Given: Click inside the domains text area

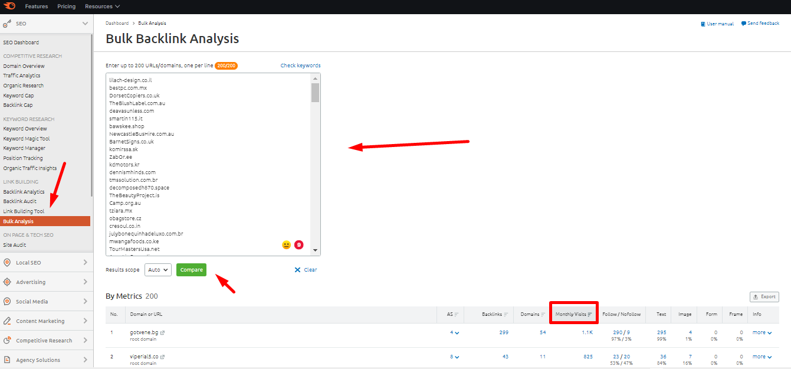Looking at the screenshot, I should [209, 164].
